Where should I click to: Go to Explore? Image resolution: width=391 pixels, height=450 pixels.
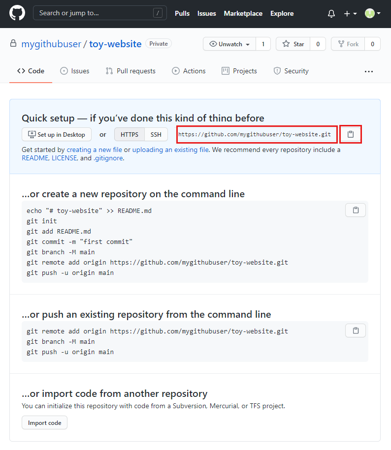pyautogui.click(x=282, y=13)
